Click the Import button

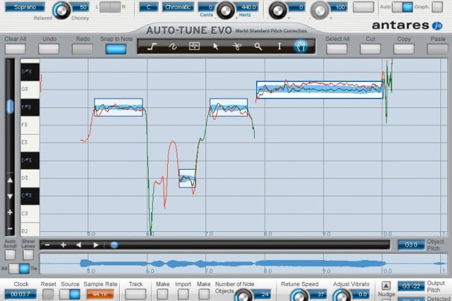pos(183,294)
